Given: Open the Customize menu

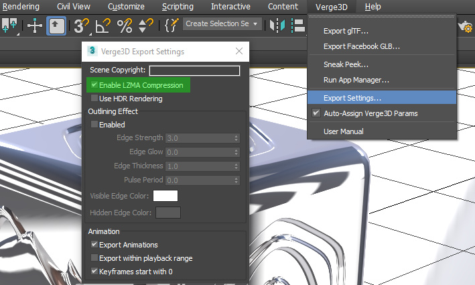Looking at the screenshot, I should [127, 6].
